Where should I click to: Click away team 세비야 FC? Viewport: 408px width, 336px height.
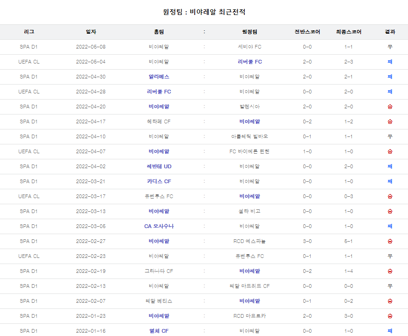[x=249, y=47]
